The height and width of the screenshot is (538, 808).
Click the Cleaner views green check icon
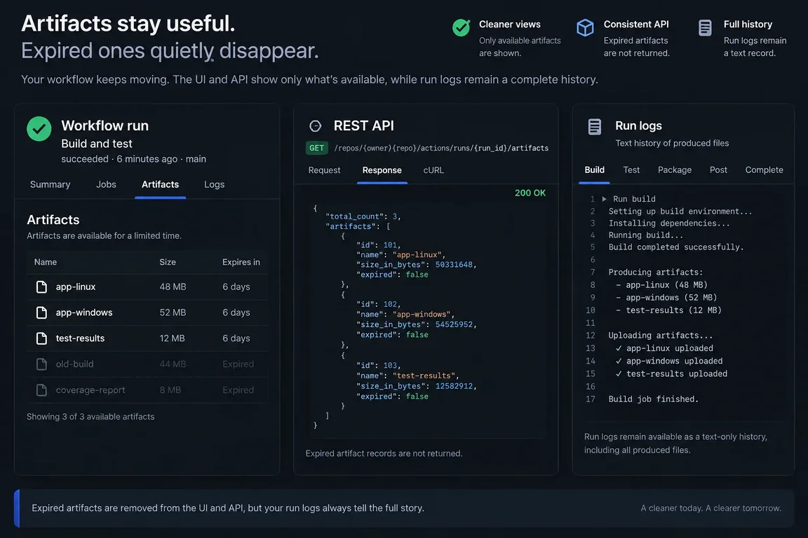pos(462,27)
